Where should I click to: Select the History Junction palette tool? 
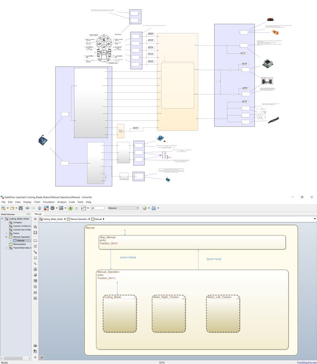click(x=35, y=287)
